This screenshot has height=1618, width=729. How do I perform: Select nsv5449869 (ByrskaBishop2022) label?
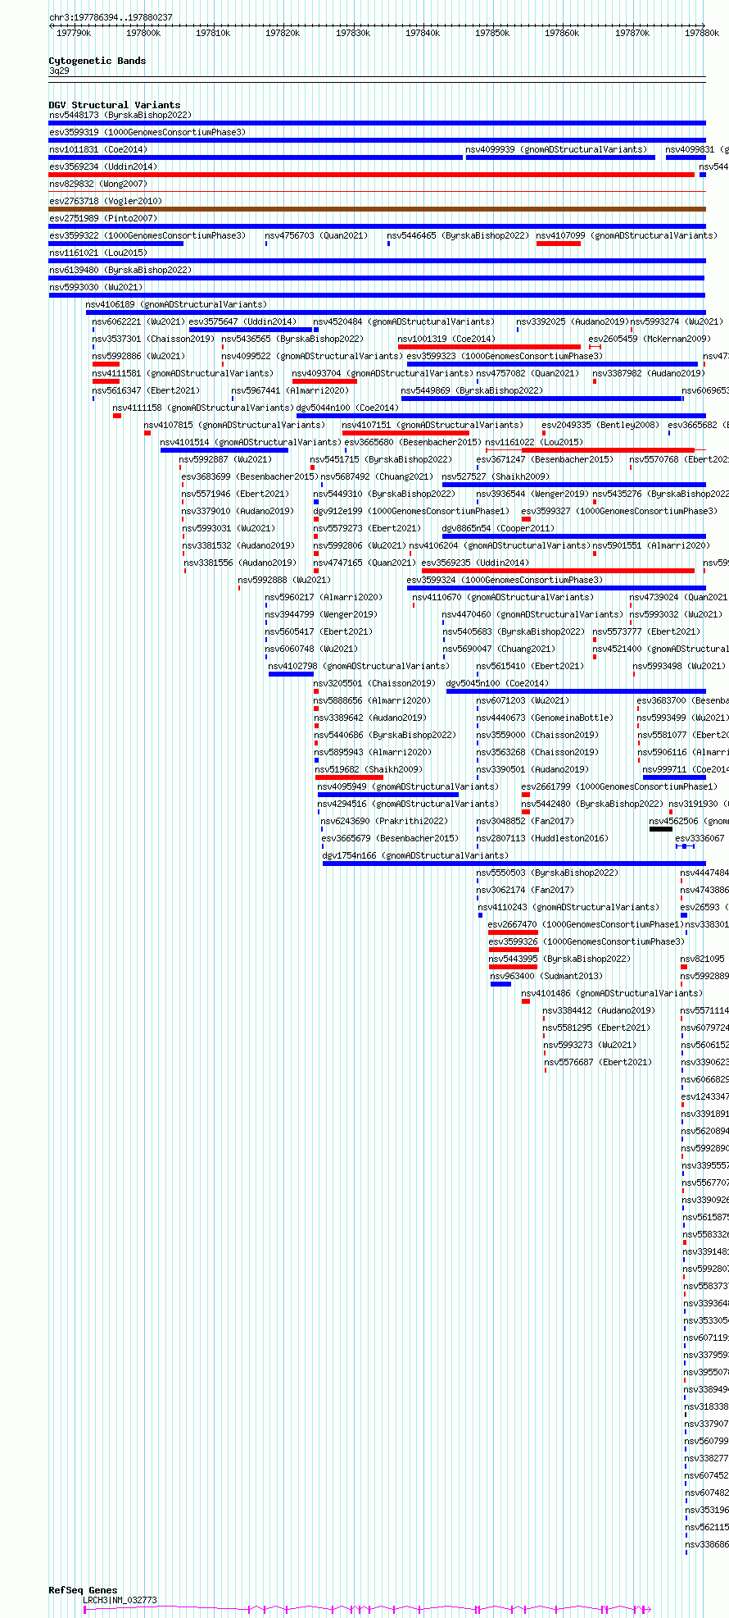point(472,390)
